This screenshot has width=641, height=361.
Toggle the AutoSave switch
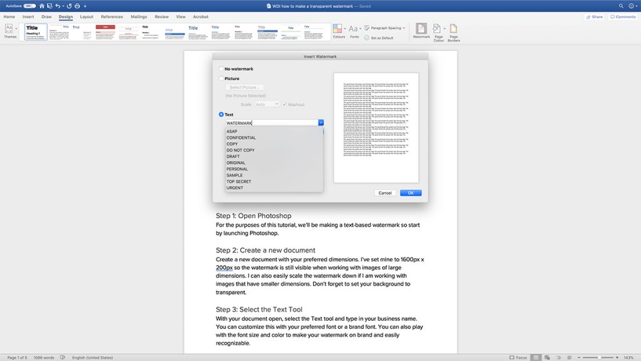point(29,6)
